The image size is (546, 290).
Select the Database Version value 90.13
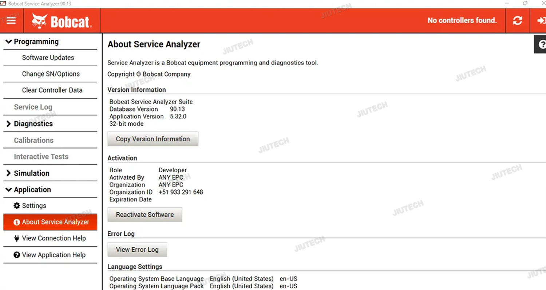177,109
